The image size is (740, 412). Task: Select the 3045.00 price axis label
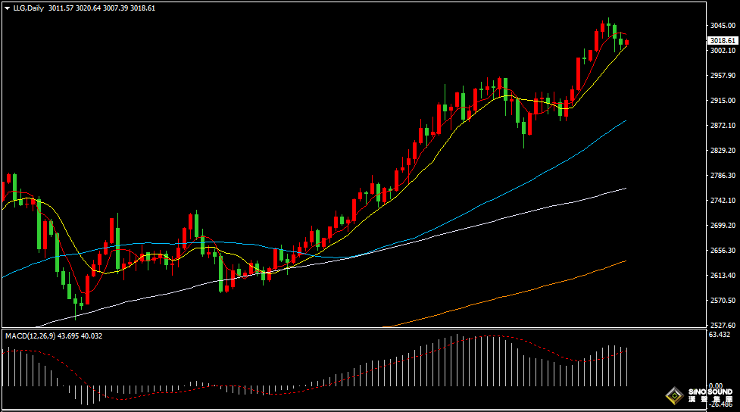[x=723, y=26]
